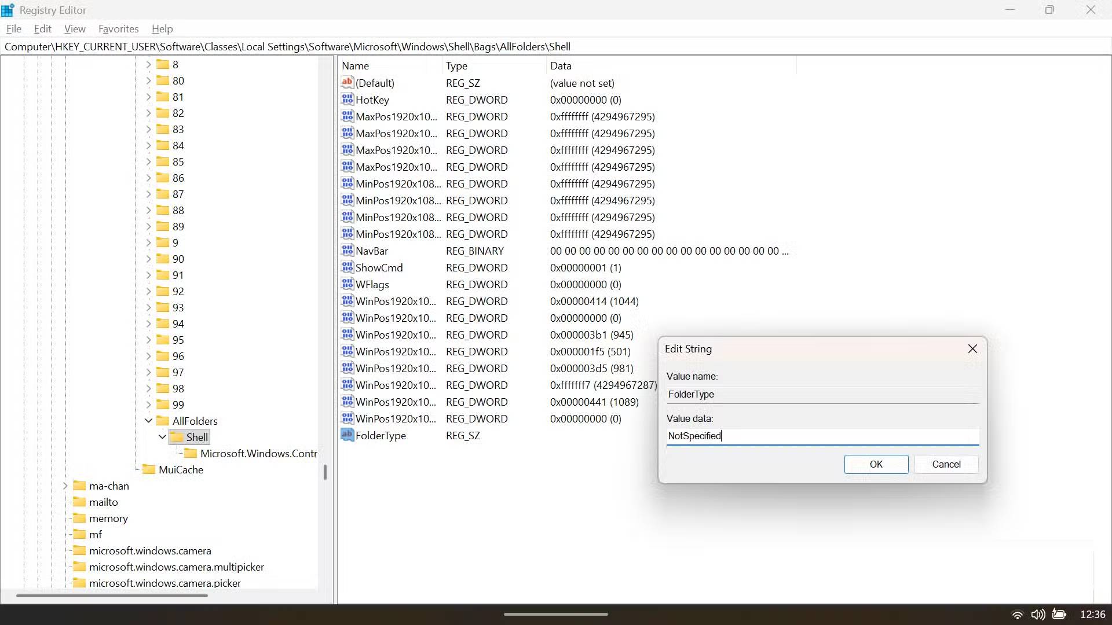Image resolution: width=1112 pixels, height=625 pixels.
Task: Expand folder 95 in the tree
Action: [148, 340]
